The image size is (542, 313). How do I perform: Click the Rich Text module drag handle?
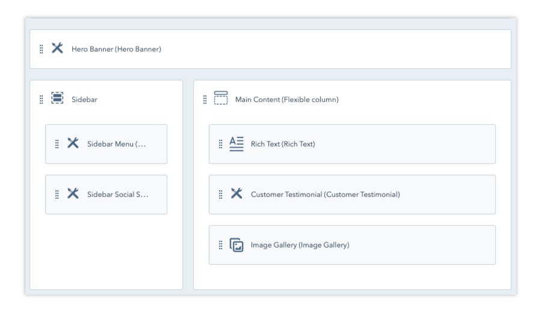pyautogui.click(x=220, y=144)
